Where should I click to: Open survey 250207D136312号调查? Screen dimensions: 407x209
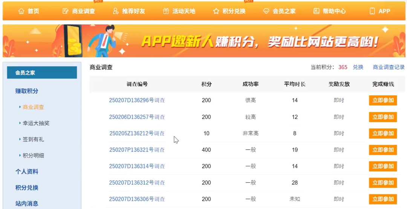[x=137, y=183]
